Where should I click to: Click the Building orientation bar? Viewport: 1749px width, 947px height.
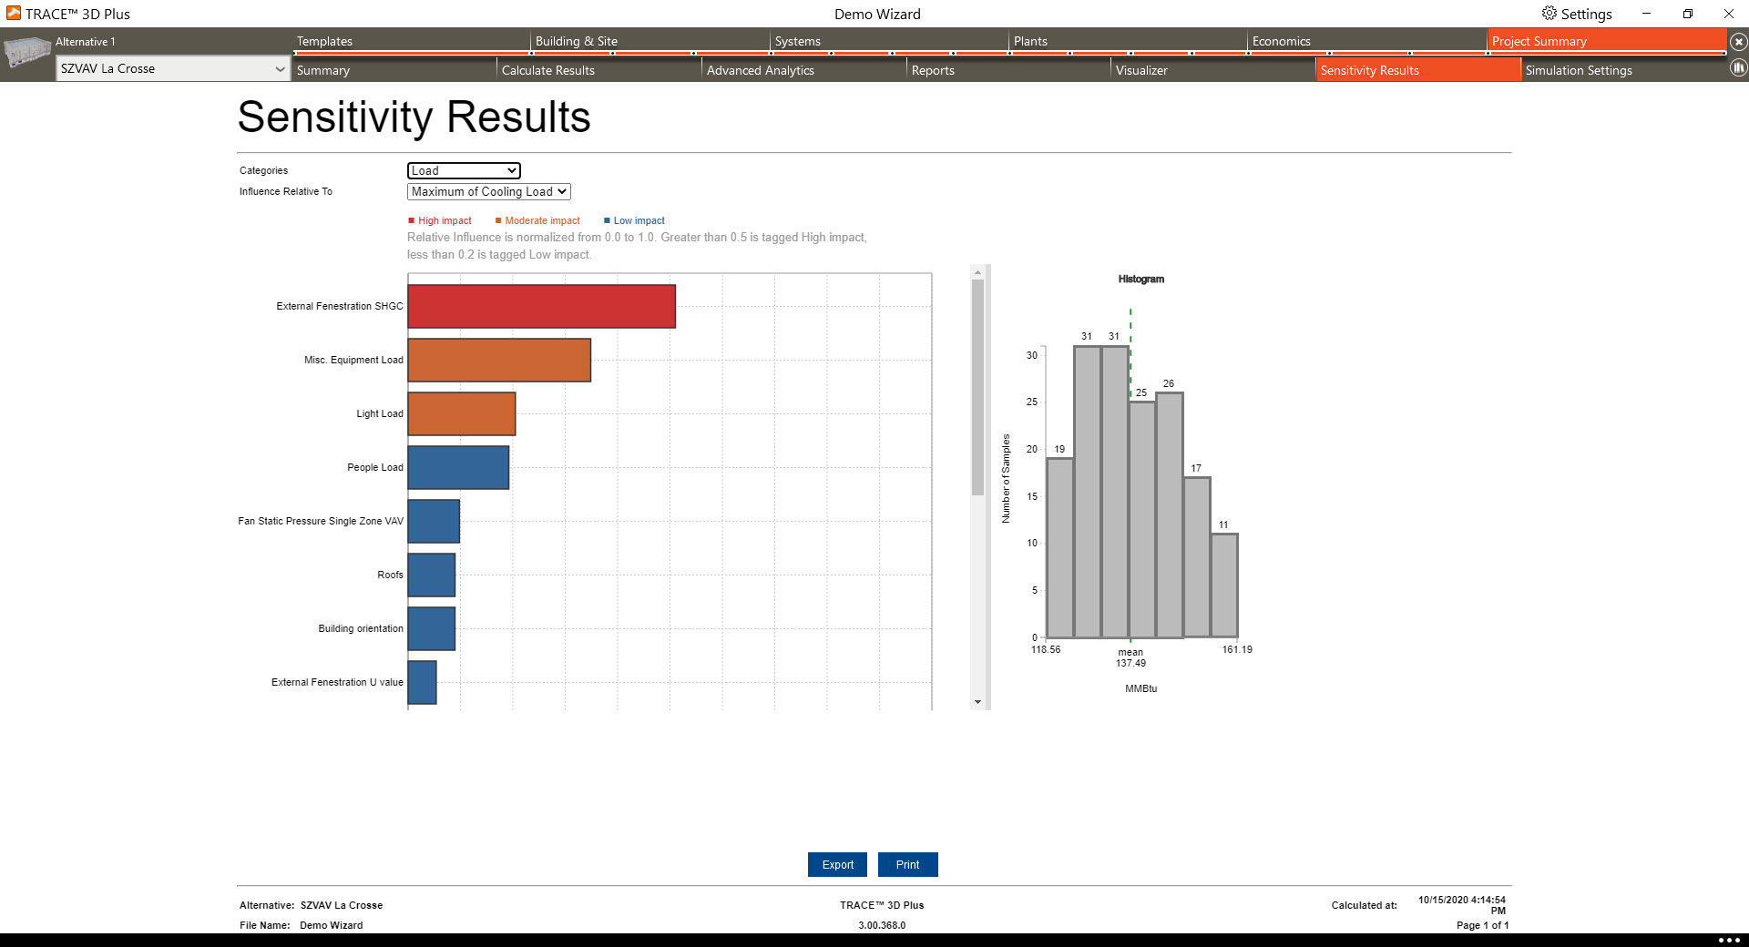pyautogui.click(x=432, y=628)
